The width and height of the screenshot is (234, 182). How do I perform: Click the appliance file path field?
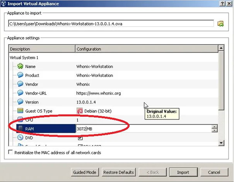point(111,24)
